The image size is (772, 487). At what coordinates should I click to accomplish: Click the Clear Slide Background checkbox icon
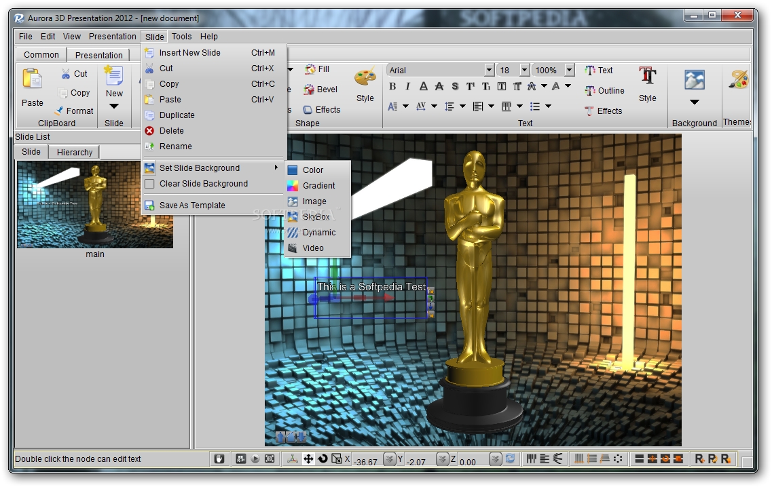point(149,184)
